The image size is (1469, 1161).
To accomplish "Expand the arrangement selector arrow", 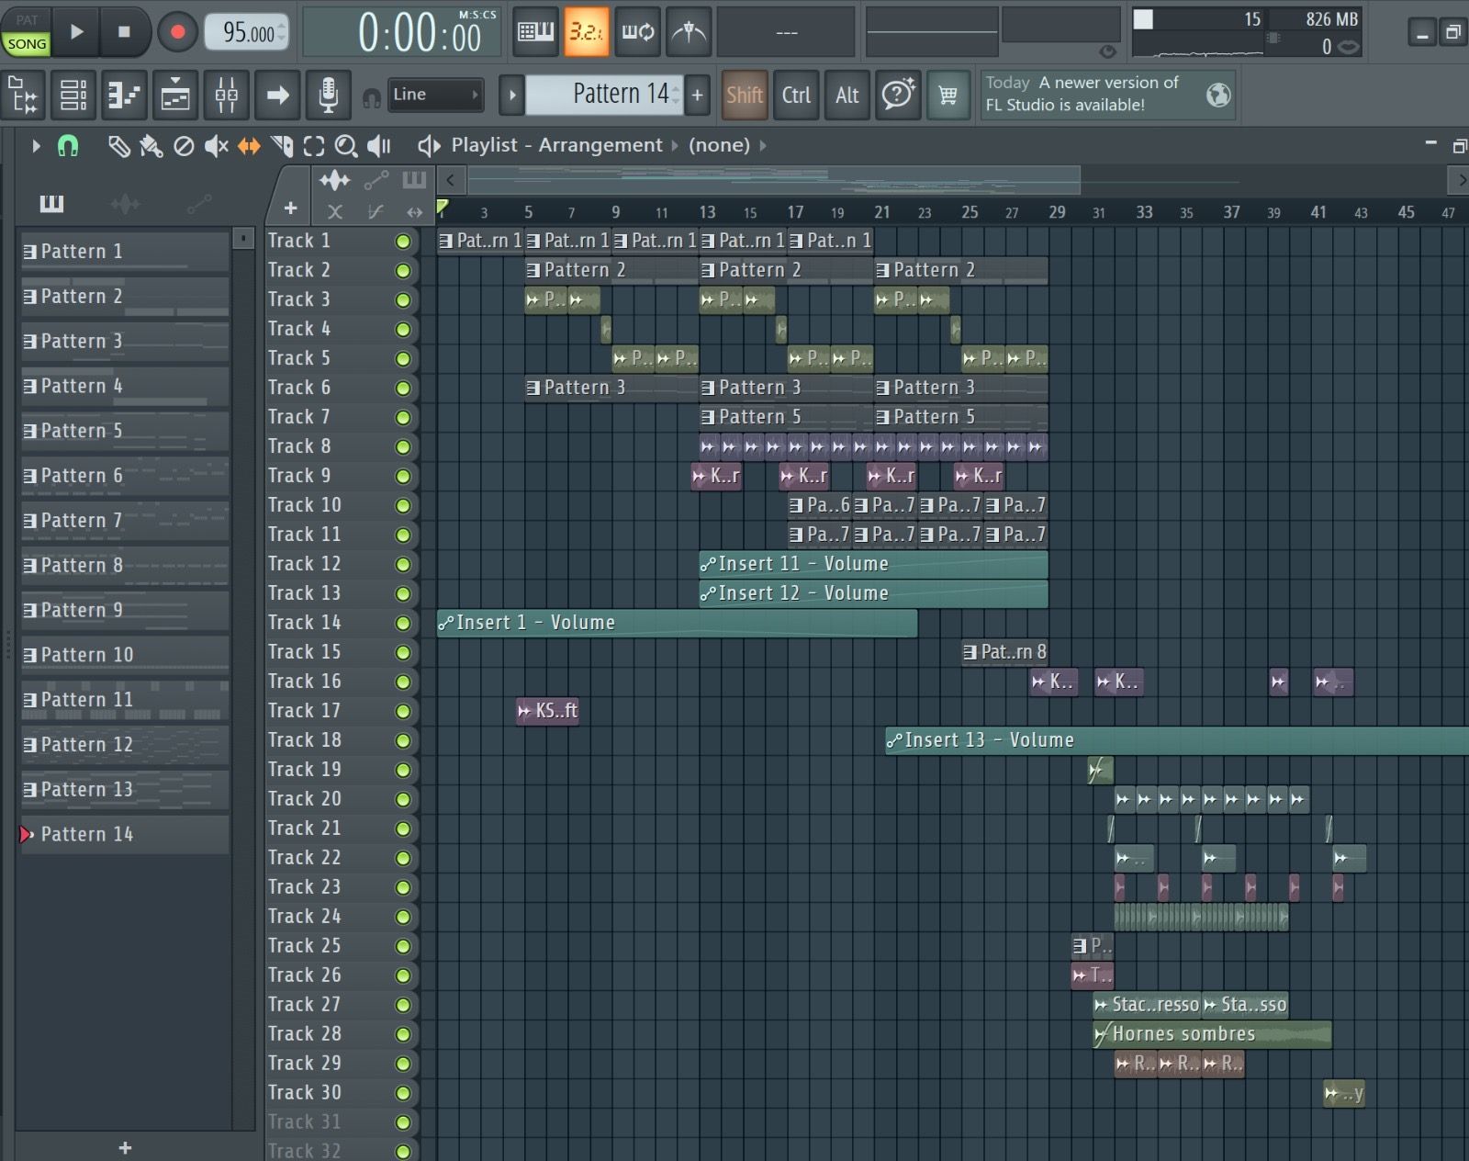I will pyautogui.click(x=675, y=146).
